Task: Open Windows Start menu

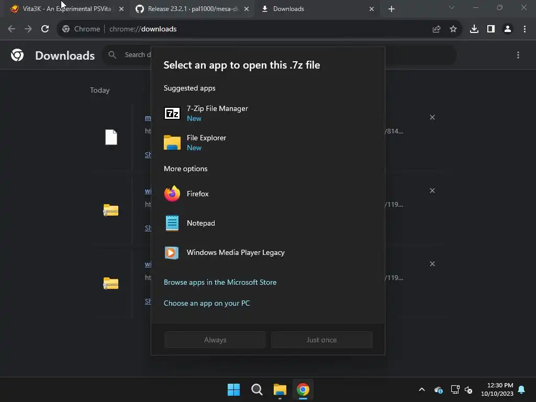Action: tap(234, 389)
